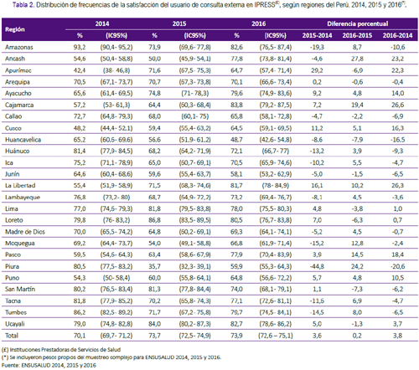Click the Diferencia porcentual header
Viewport: 419px width, 370px height.
[358, 23]
